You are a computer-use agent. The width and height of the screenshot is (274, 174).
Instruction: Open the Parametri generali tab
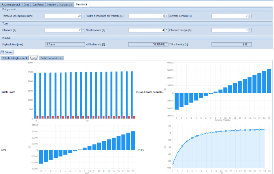tap(10, 4)
